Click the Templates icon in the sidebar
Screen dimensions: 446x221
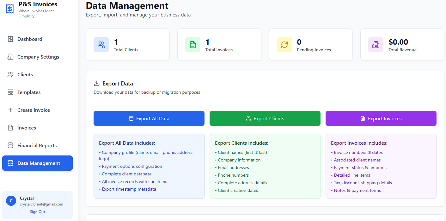10,92
